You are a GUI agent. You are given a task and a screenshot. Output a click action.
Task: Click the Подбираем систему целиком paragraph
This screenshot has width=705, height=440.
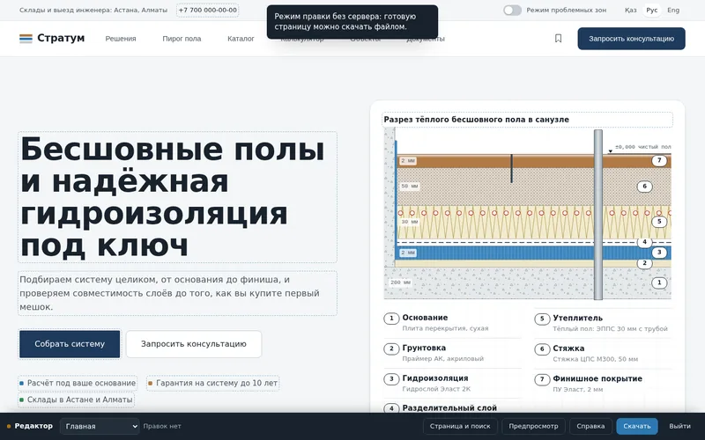point(177,293)
